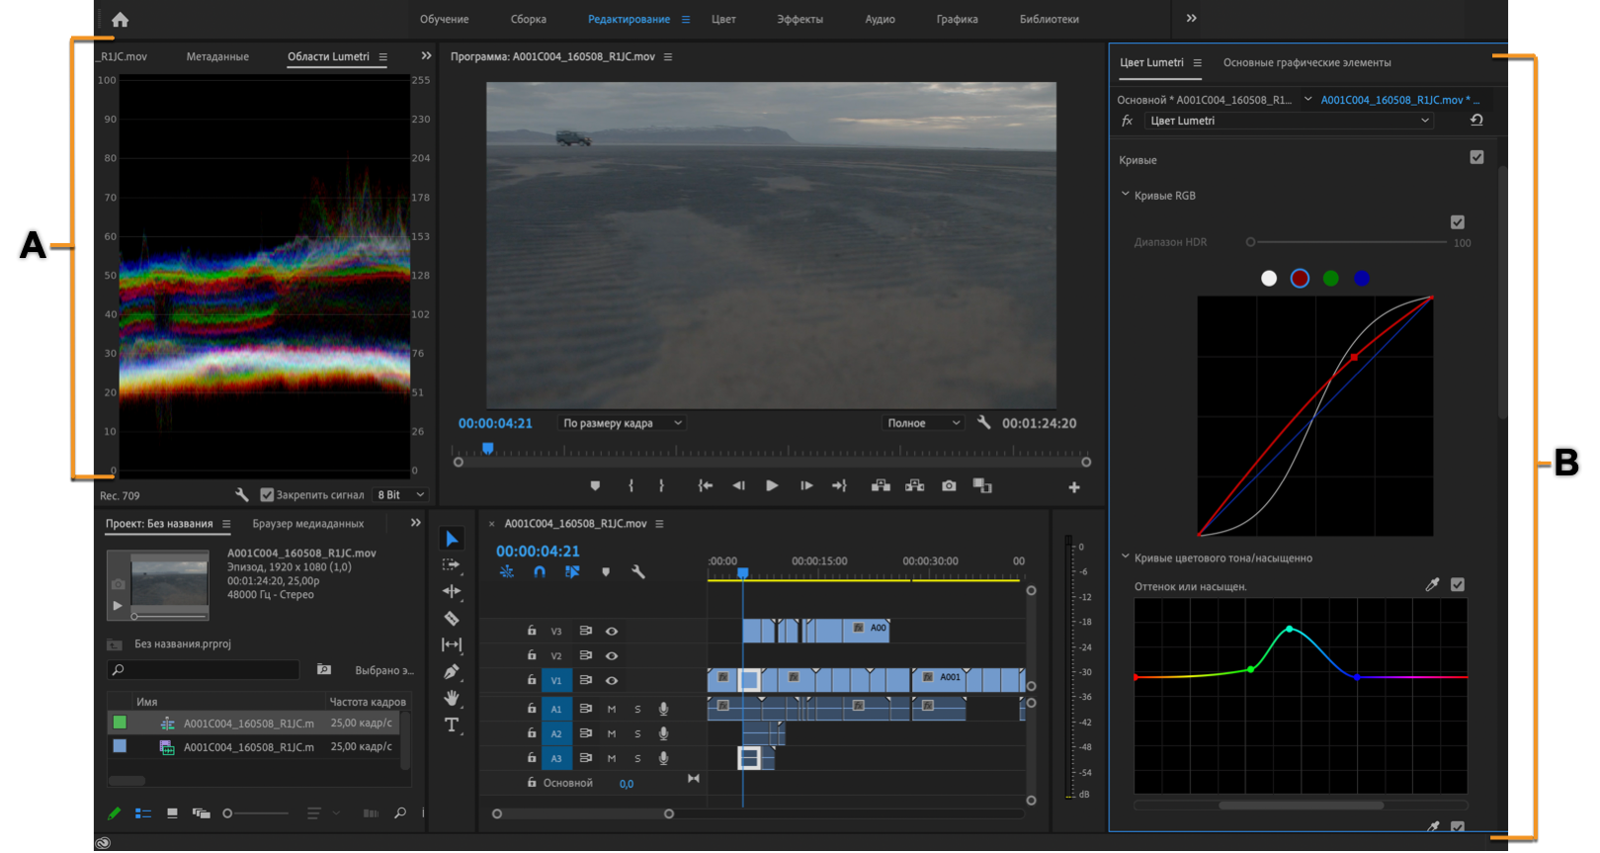Screen dimensions: 1600x853
Task: Toggle the 'Закрепить сигнал' checkbox
Action: pyautogui.click(x=267, y=495)
